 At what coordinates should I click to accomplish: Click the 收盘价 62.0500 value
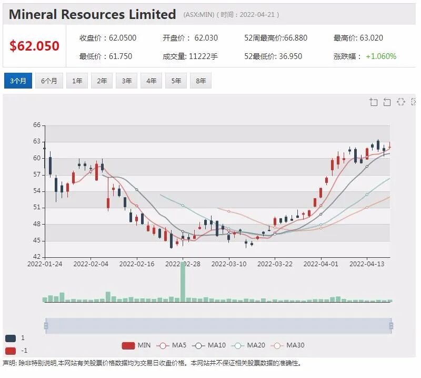click(123, 38)
